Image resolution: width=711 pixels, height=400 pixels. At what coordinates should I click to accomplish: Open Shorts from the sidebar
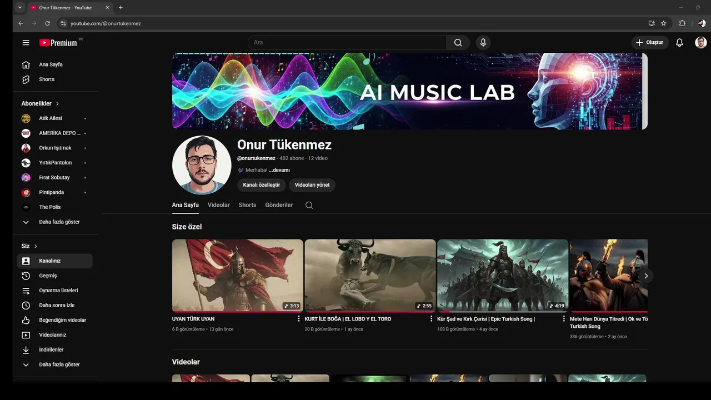[x=54, y=79]
